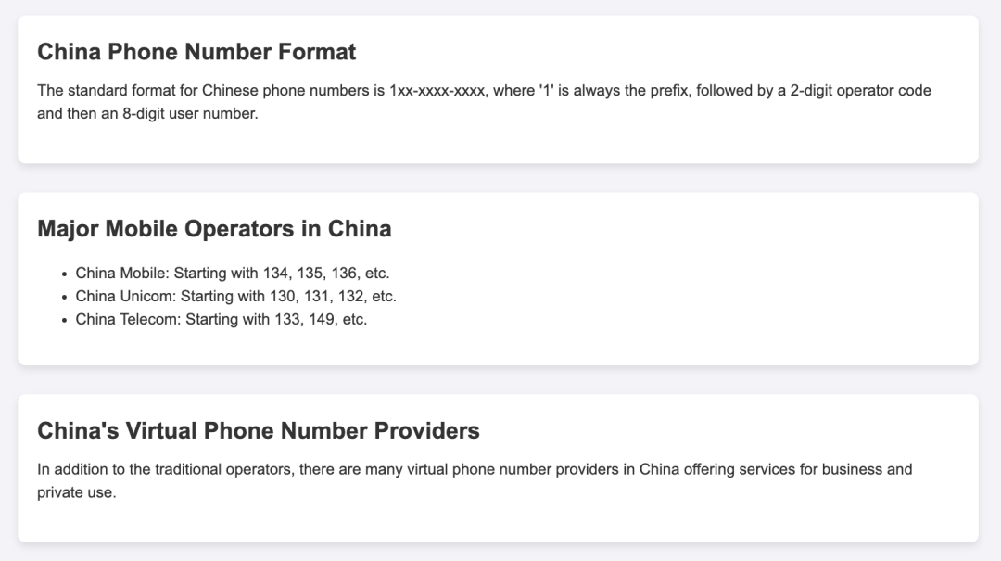The width and height of the screenshot is (1001, 561).
Task: Click the China Telecom list item
Action: 221,319
